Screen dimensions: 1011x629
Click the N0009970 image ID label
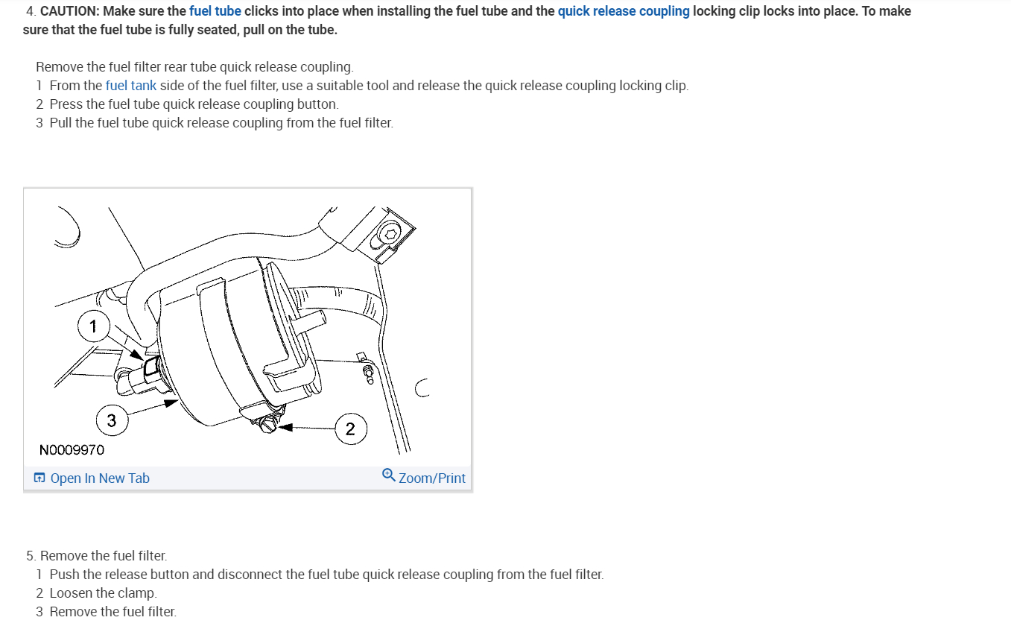(x=72, y=450)
